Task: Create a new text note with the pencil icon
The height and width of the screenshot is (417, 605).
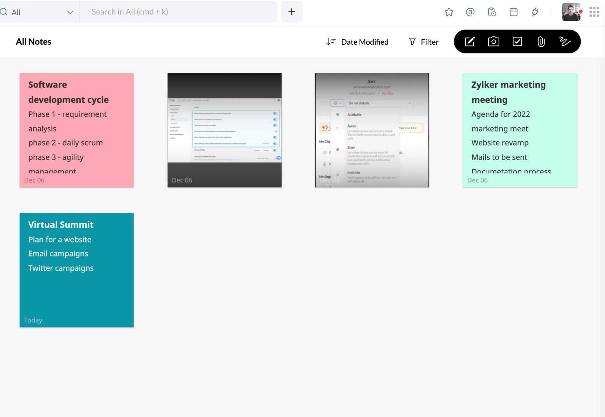Action: (470, 41)
